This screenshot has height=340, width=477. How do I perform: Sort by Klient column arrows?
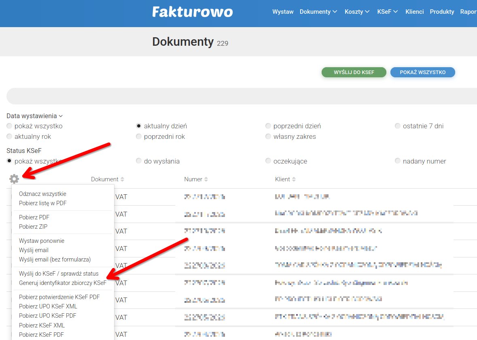pyautogui.click(x=294, y=179)
